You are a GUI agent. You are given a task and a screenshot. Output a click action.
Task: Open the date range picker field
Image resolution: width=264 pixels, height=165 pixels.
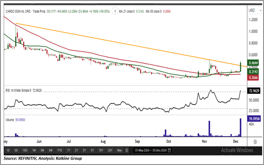[x=153, y=150]
